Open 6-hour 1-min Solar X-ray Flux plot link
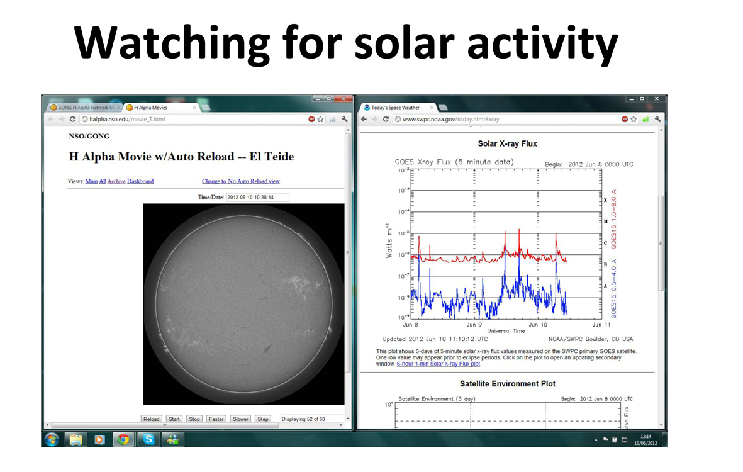743x472 pixels. coord(439,364)
